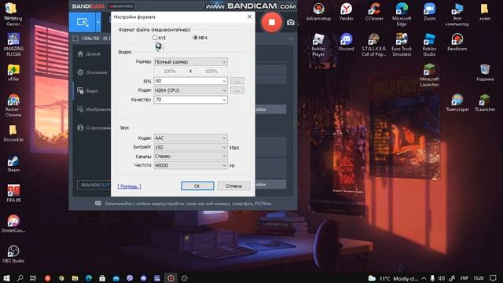The image size is (503, 283).
Task: Open the Steam desktop shortcut
Action: tap(13, 164)
